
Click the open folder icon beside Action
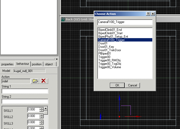[x=35, y=81]
